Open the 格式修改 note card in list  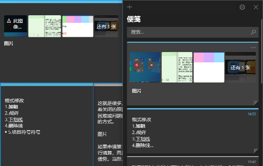point(192,131)
